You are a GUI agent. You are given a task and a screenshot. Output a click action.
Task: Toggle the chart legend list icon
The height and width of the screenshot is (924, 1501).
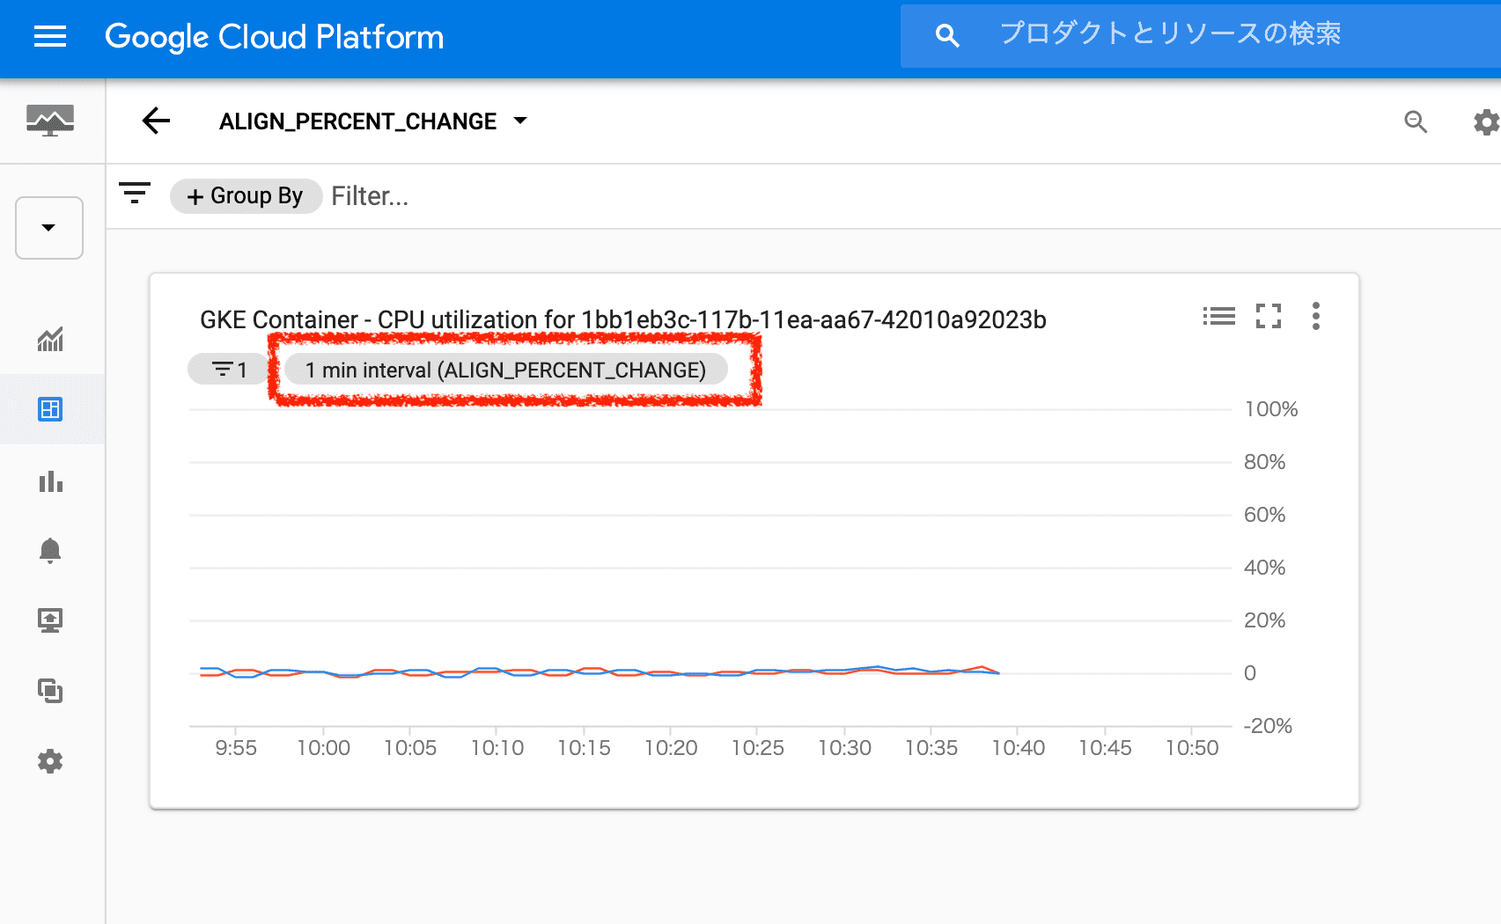[1219, 316]
